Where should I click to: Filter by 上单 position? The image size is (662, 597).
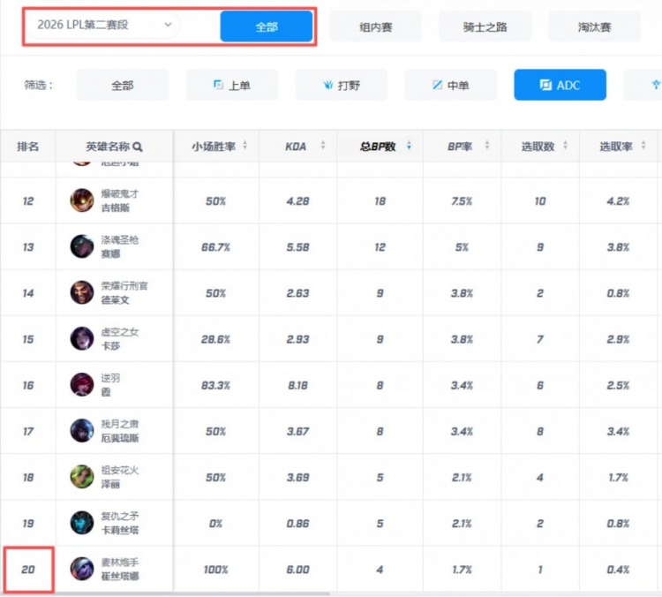[x=232, y=86]
